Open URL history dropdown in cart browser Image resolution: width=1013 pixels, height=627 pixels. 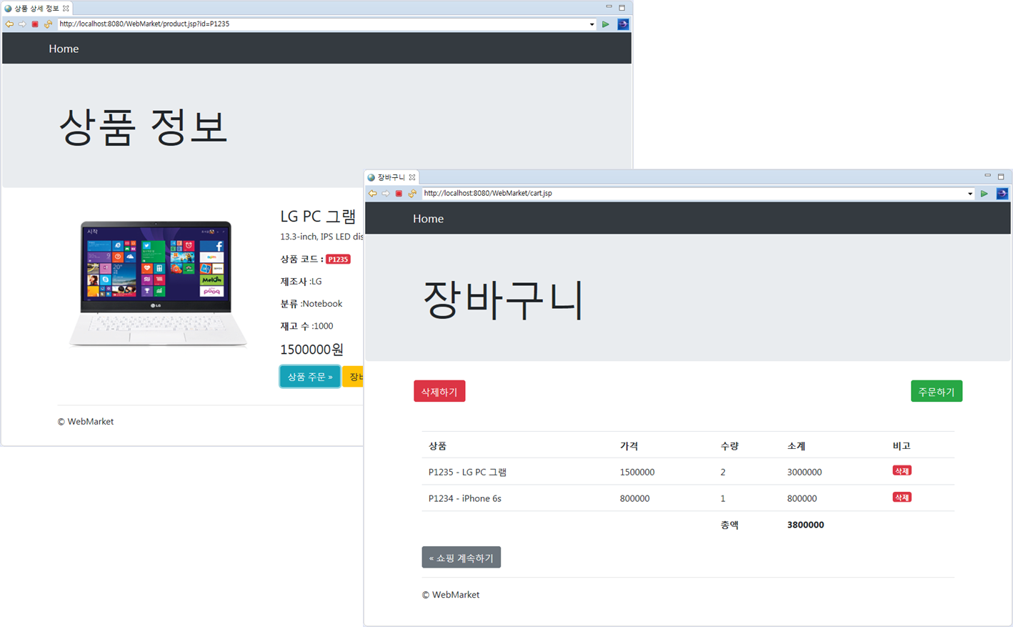tap(970, 194)
